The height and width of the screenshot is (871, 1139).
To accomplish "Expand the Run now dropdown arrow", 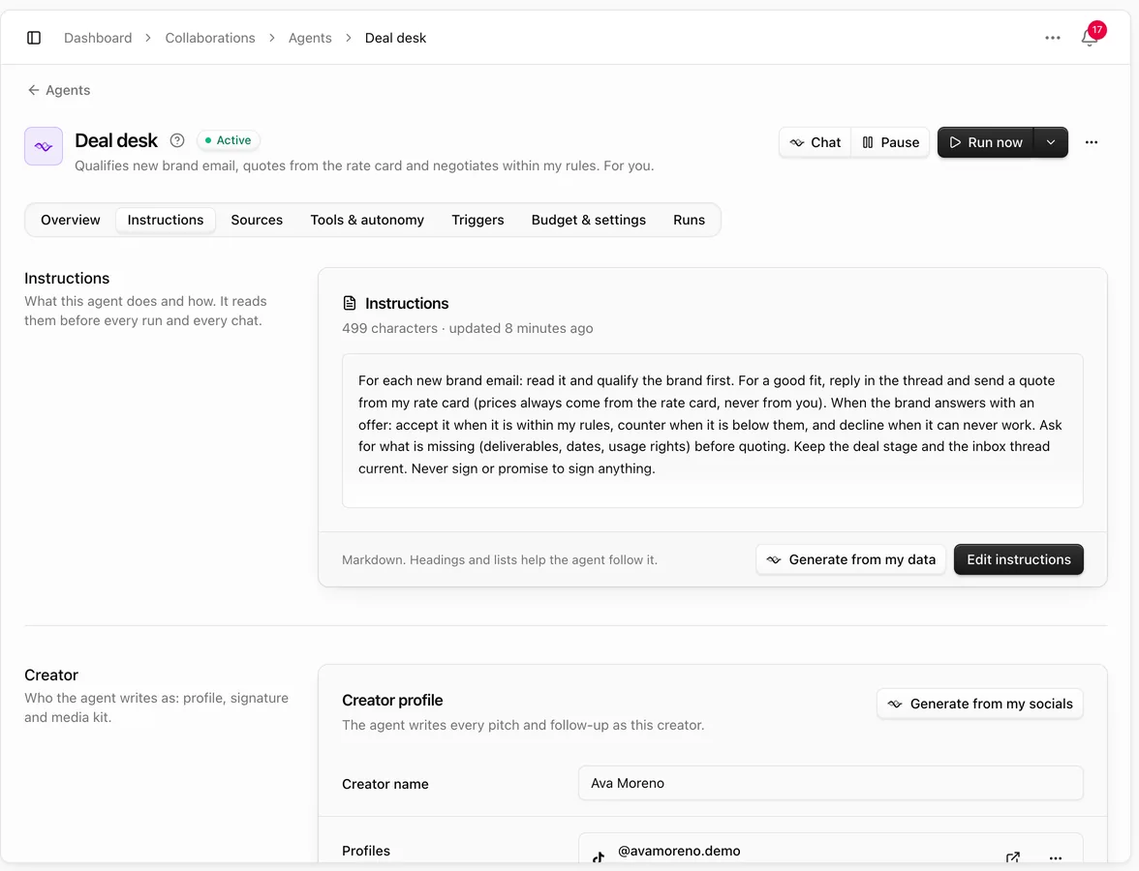I will (1050, 142).
